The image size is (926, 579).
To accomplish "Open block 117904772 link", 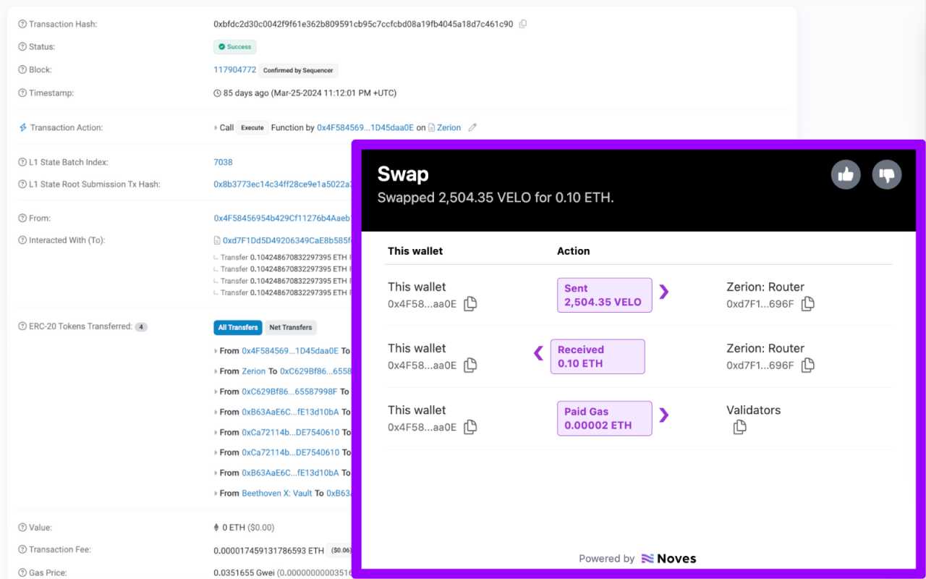I will click(x=234, y=70).
